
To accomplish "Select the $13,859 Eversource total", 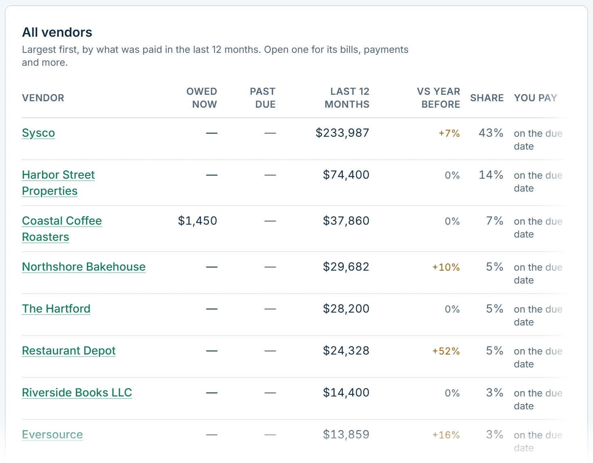I will (x=346, y=435).
